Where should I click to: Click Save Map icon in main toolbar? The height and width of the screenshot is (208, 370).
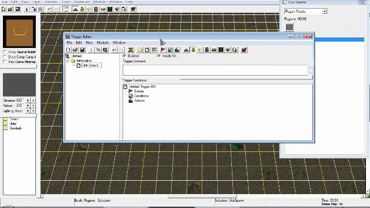(x=17, y=9)
